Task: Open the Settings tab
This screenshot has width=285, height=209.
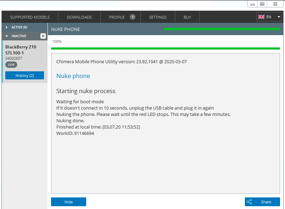Action: 158,17
